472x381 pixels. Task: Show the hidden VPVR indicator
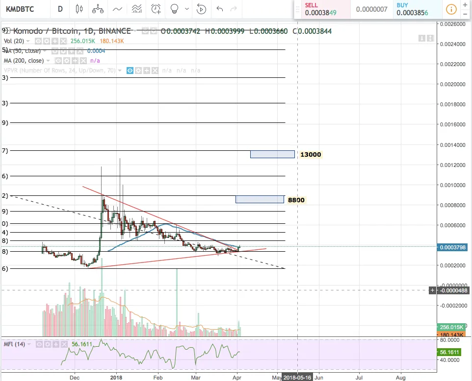click(130, 71)
